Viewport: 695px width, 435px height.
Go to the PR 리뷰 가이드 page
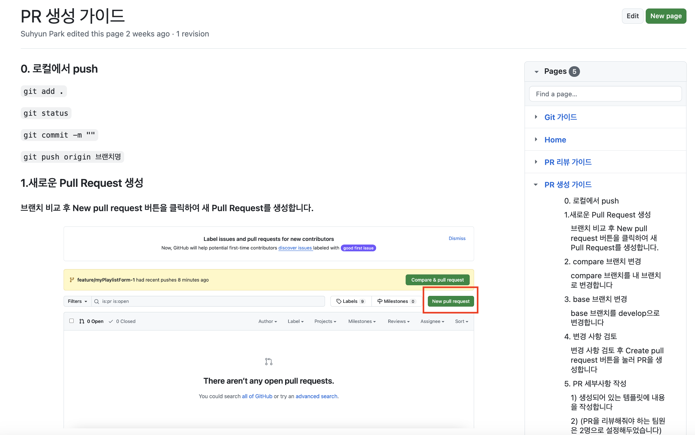tap(568, 162)
